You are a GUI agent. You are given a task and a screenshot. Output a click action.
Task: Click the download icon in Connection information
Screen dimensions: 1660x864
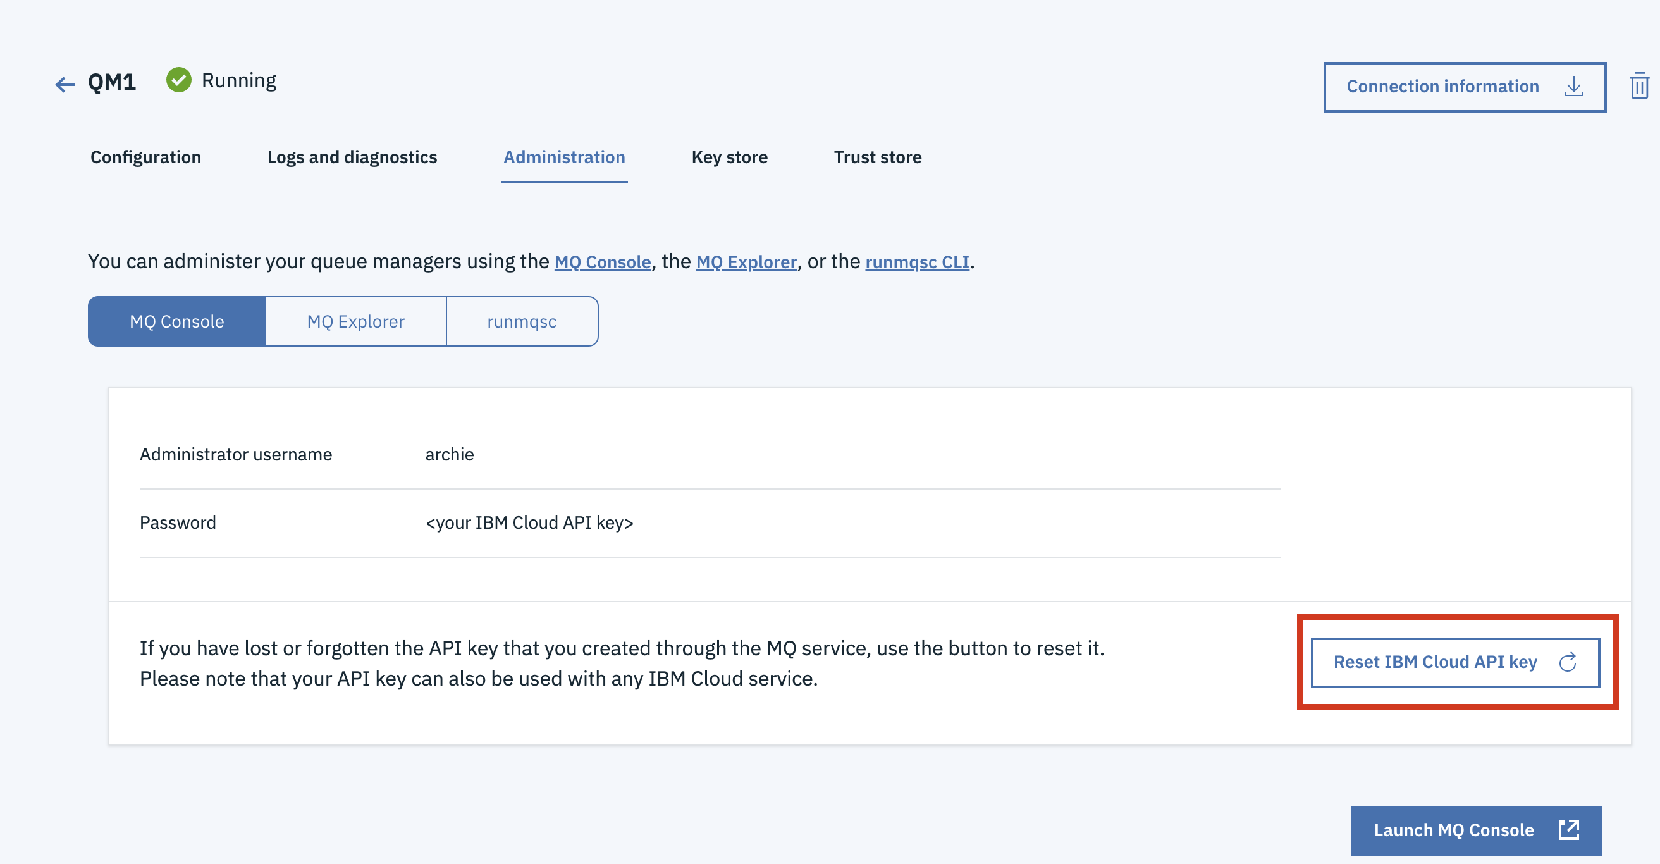click(x=1573, y=86)
